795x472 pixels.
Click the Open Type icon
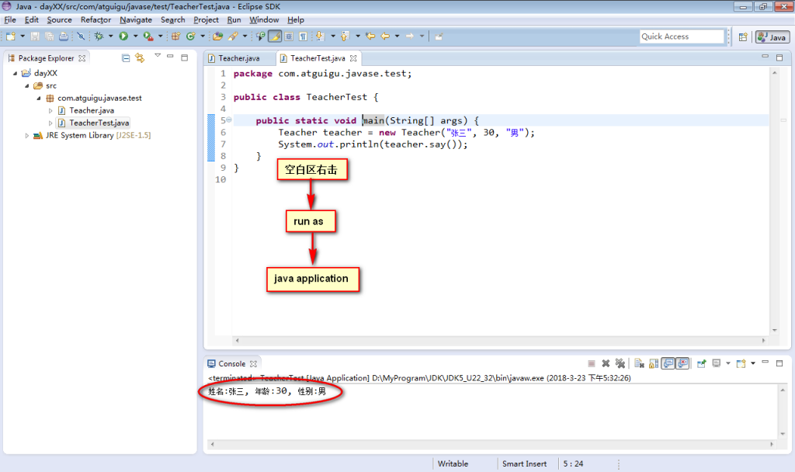[218, 36]
